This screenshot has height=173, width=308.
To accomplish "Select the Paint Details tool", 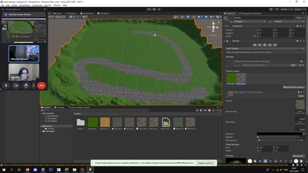I will point(270,45).
